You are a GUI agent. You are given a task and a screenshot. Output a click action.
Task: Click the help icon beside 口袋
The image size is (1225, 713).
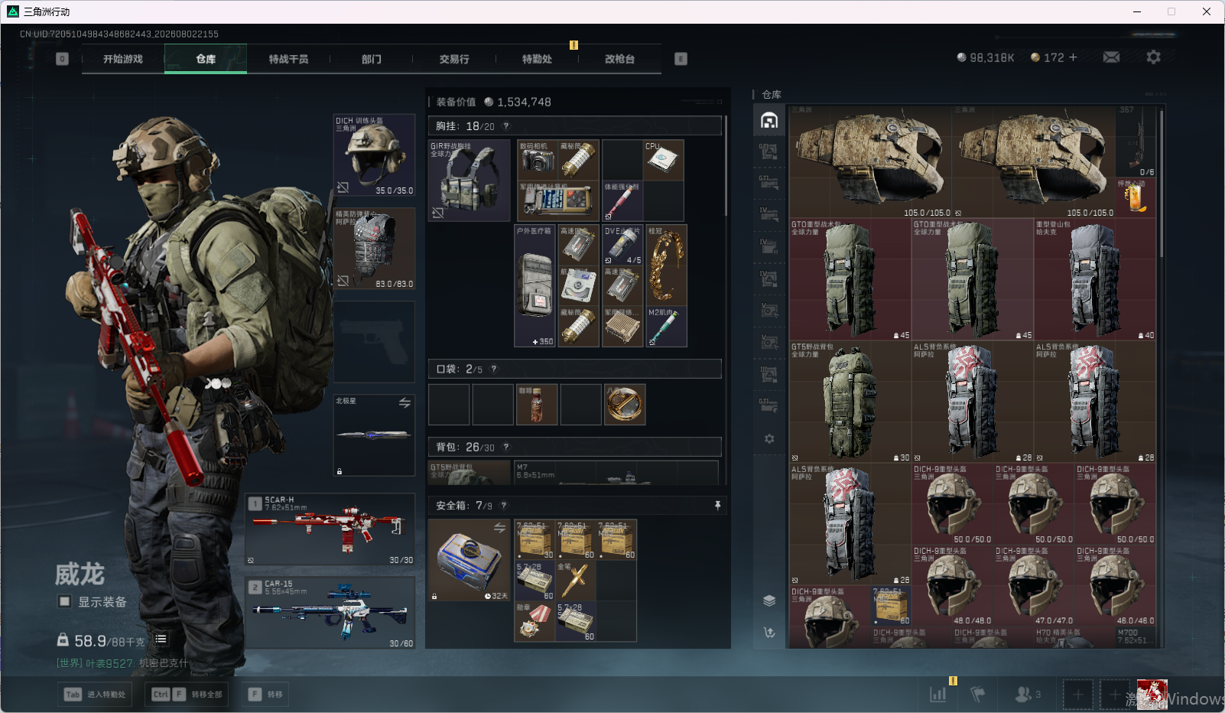[x=493, y=369]
